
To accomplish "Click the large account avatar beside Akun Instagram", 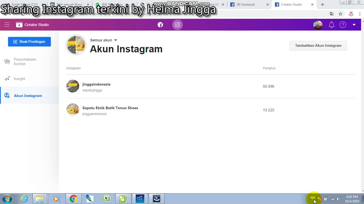I will tap(76, 45).
